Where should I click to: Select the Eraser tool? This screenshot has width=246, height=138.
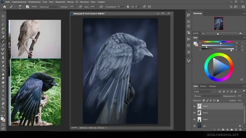[x=3, y=66]
